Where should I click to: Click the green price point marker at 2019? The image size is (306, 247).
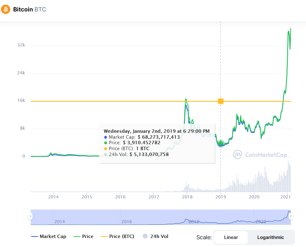tap(221, 143)
